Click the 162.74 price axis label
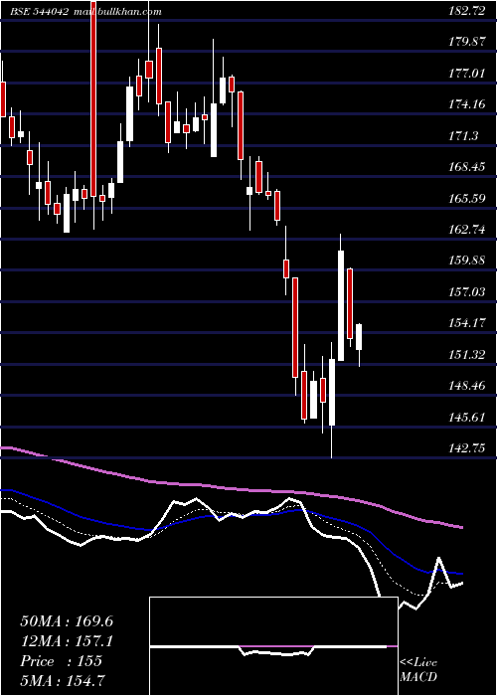The image size is (497, 696). tap(467, 230)
